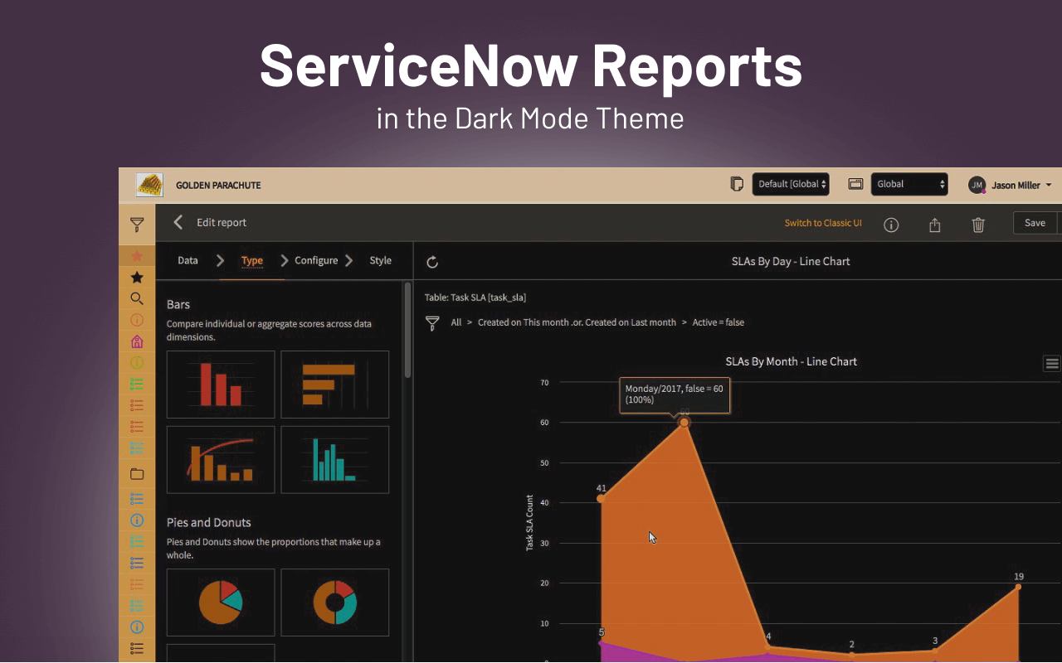Click the orange data point labeled 4
The width and height of the screenshot is (1062, 663).
[767, 647]
